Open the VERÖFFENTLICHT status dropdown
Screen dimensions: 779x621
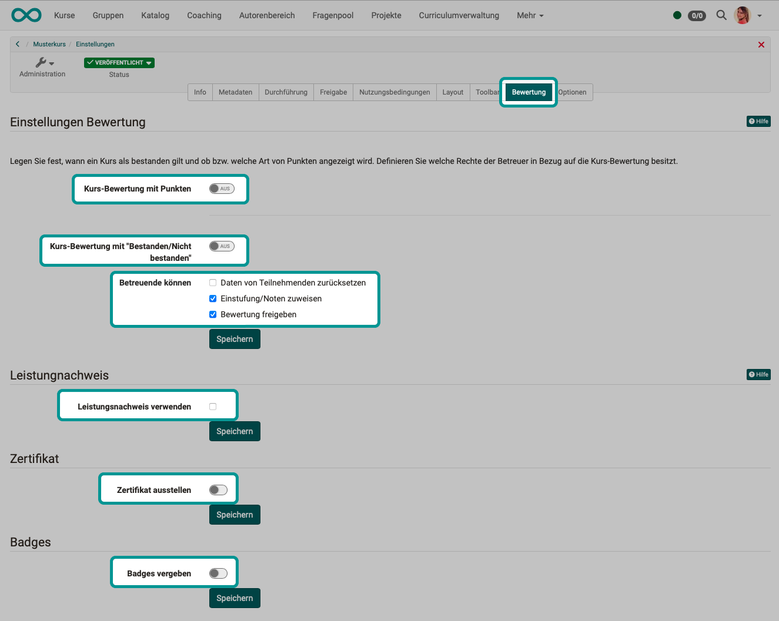119,62
